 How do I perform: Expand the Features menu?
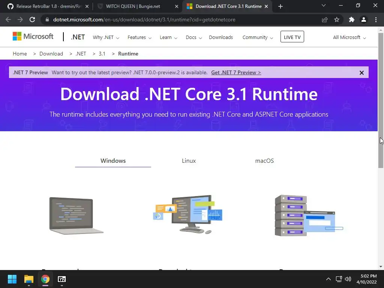pos(139,37)
